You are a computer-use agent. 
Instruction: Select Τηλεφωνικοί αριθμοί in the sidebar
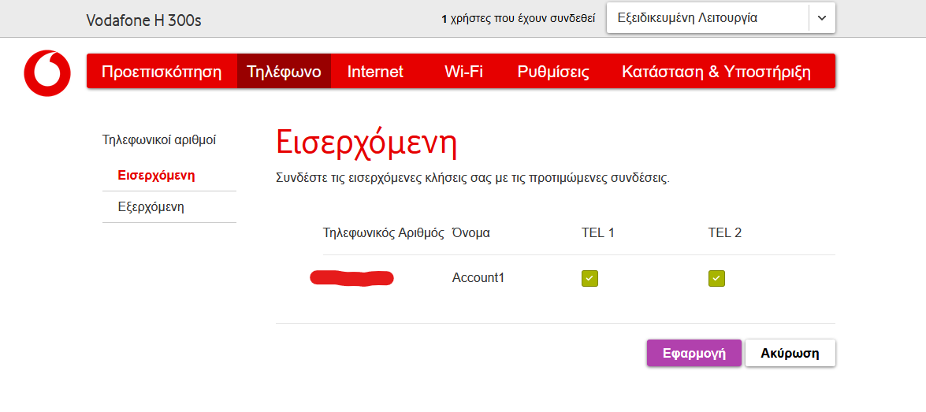(159, 140)
